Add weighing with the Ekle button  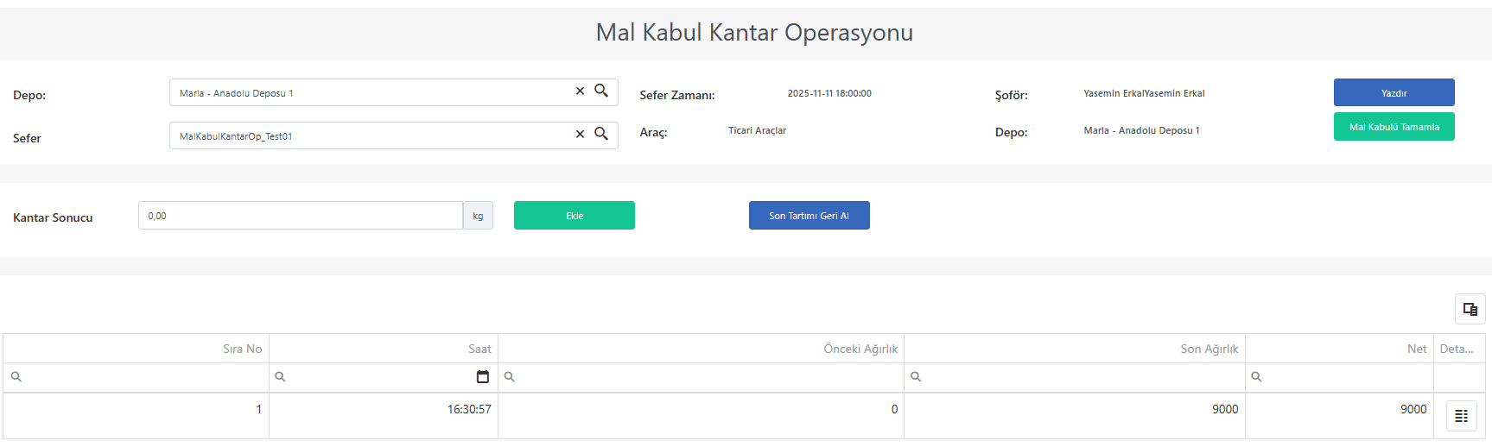575,216
